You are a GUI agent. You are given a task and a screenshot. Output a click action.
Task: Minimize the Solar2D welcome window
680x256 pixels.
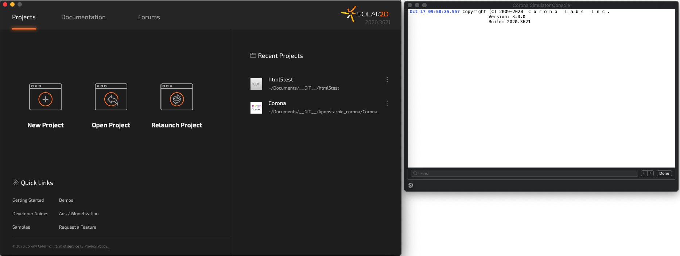12,4
